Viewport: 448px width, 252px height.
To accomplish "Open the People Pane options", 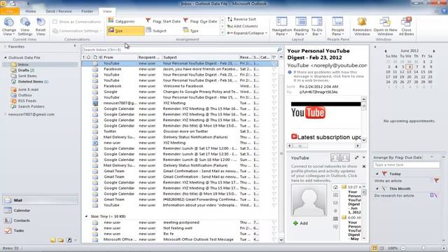I will click(337, 27).
